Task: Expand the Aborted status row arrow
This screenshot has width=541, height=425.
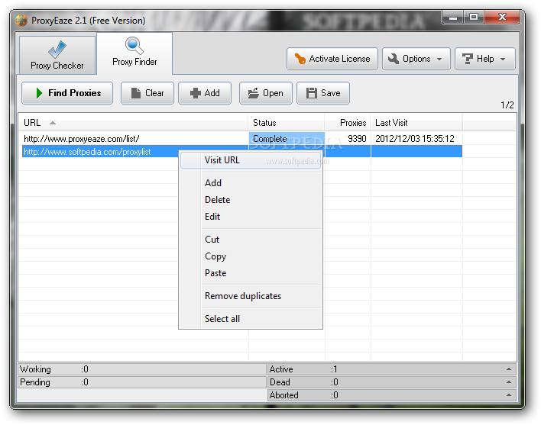Action: point(509,395)
